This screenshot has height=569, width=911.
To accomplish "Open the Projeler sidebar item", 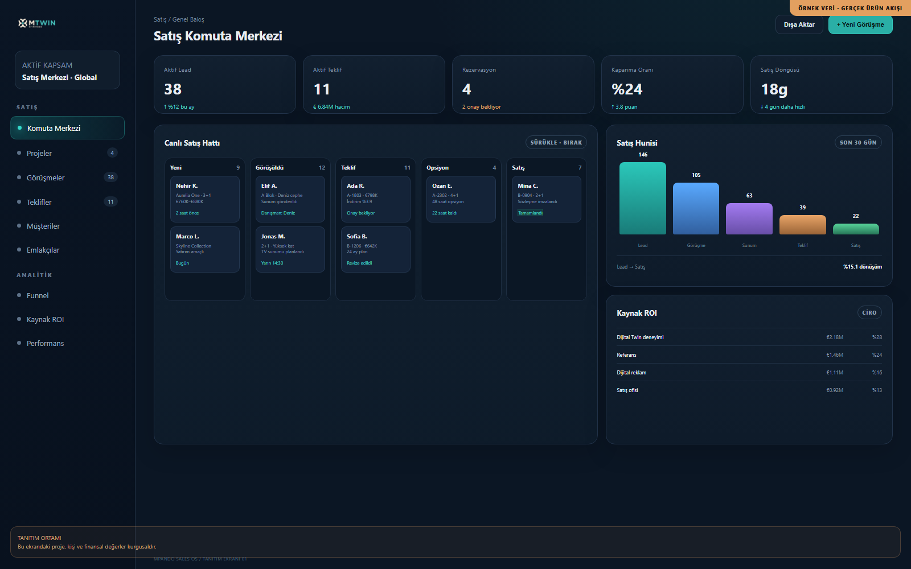I will (x=67, y=153).
